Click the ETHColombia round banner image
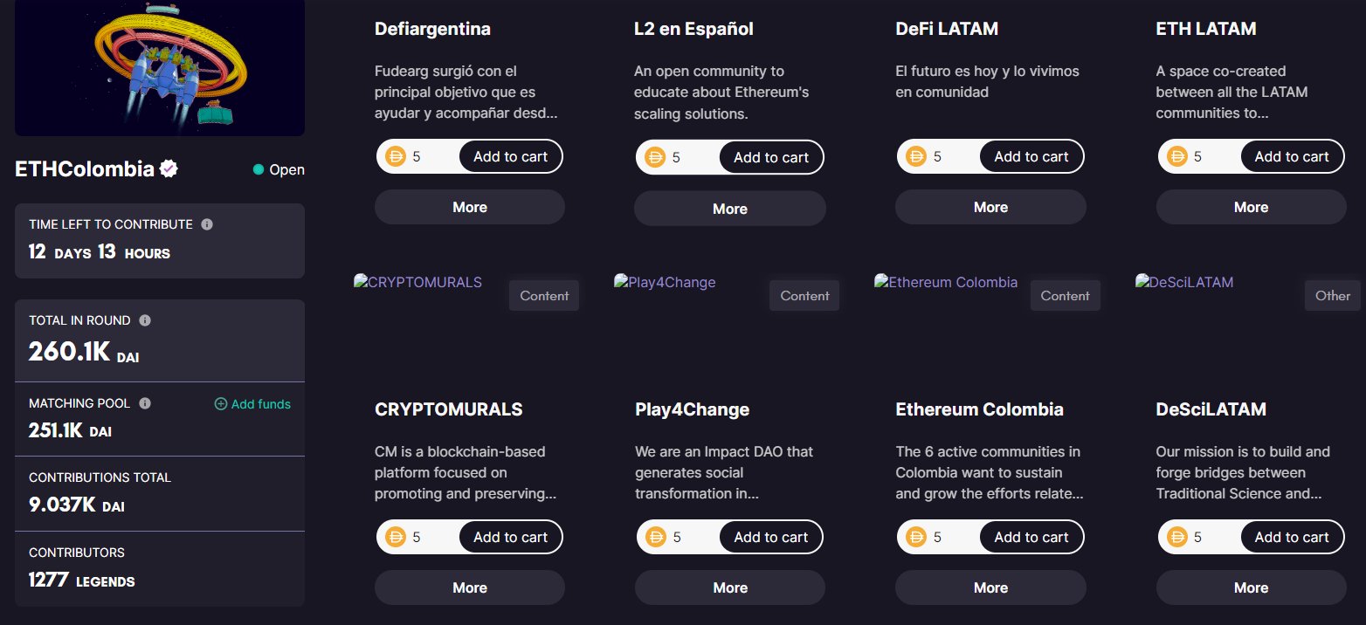 click(160, 67)
